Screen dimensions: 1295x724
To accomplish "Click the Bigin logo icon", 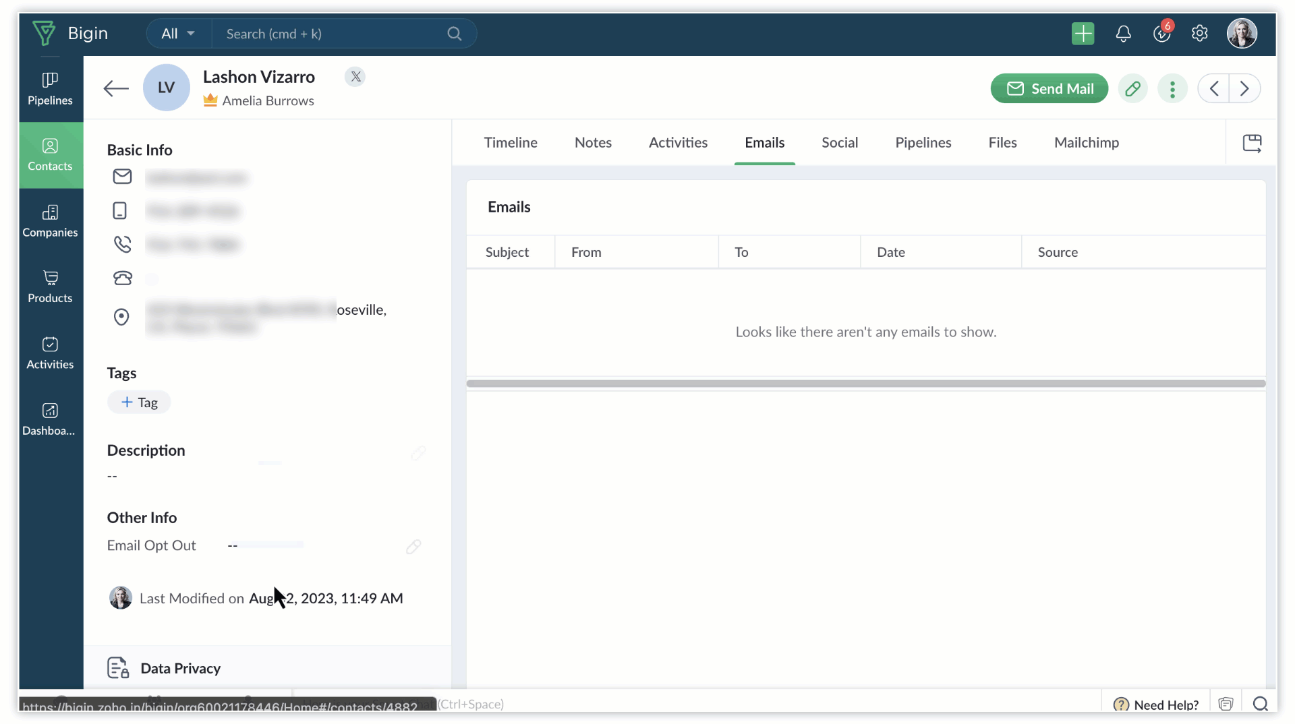I will pos(44,33).
